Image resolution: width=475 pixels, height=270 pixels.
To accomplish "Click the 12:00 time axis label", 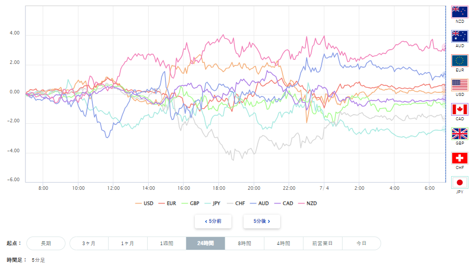I will (x=113, y=188).
